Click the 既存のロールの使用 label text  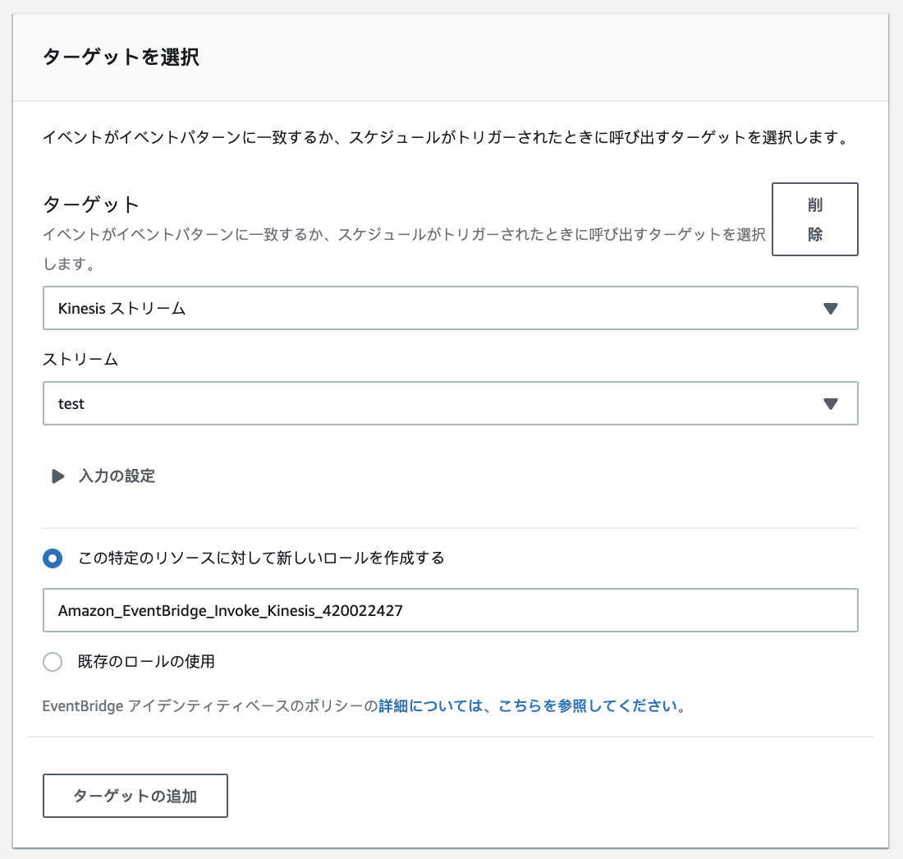pyautogui.click(x=146, y=661)
